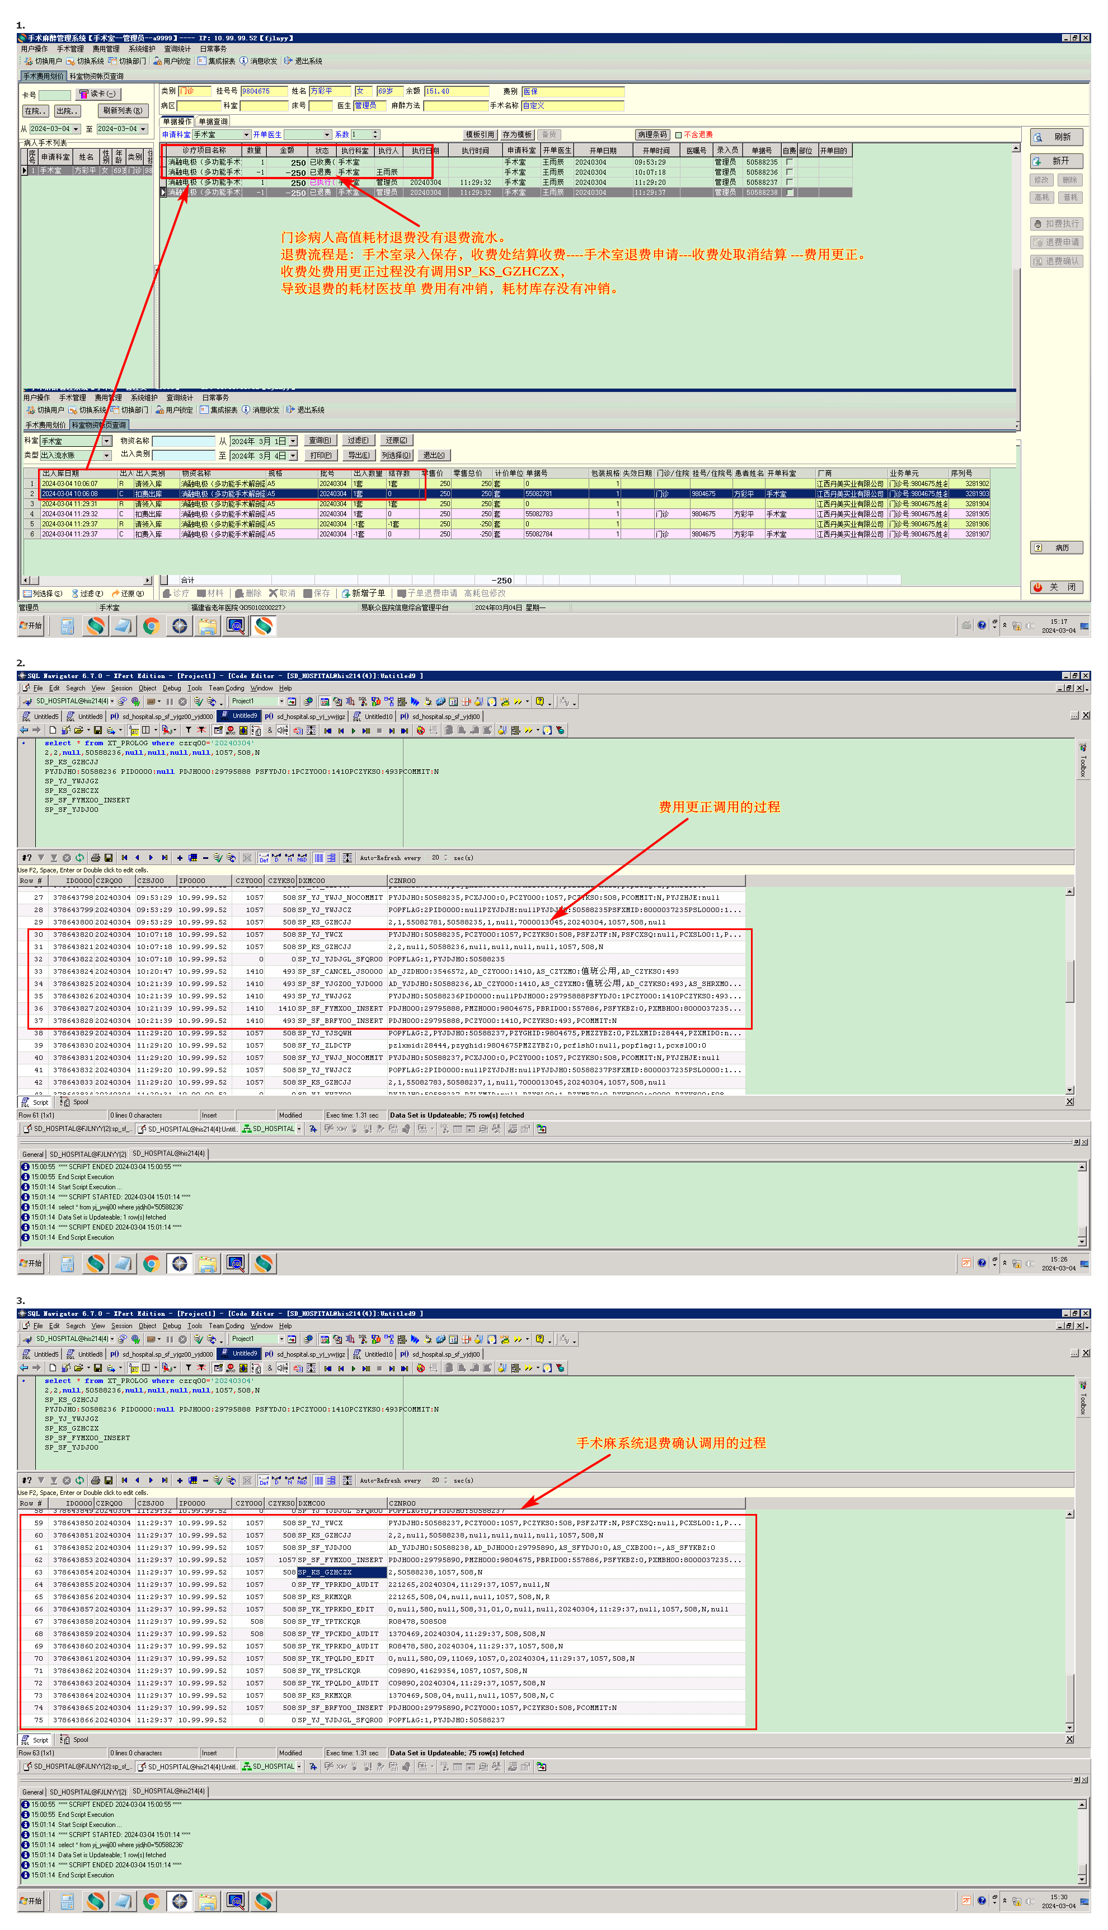
Task: Switch to the 单据查询 tab
Action: 213,121
